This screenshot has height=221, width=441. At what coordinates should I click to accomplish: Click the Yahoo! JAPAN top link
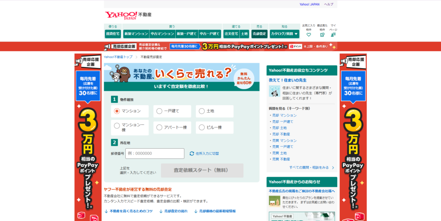[x=309, y=4]
